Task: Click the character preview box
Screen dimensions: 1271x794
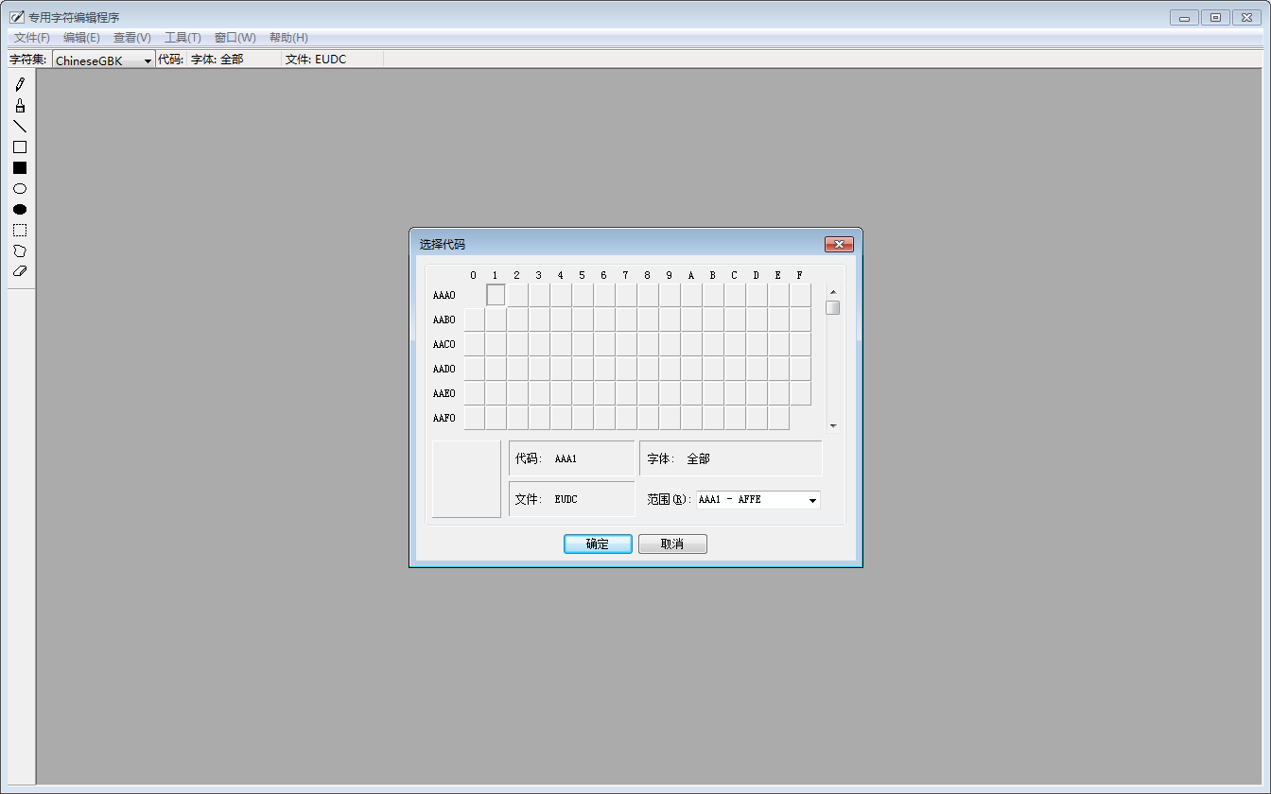Action: click(x=466, y=479)
